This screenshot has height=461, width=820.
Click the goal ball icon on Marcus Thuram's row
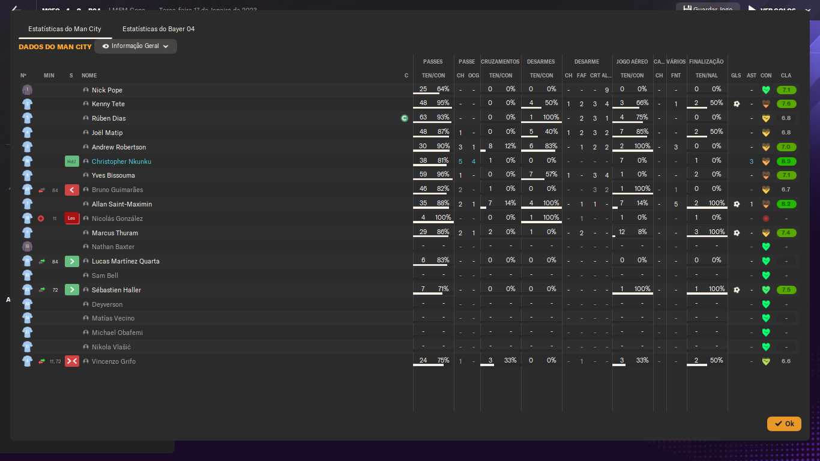click(x=737, y=233)
